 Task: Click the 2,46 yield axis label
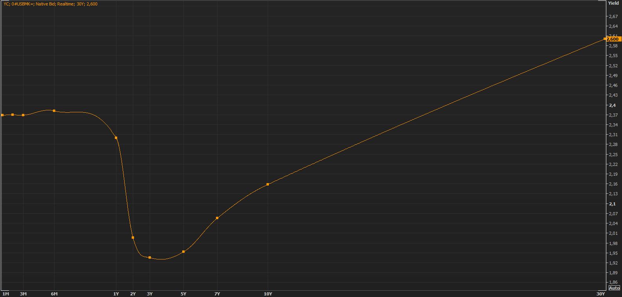[613, 85]
